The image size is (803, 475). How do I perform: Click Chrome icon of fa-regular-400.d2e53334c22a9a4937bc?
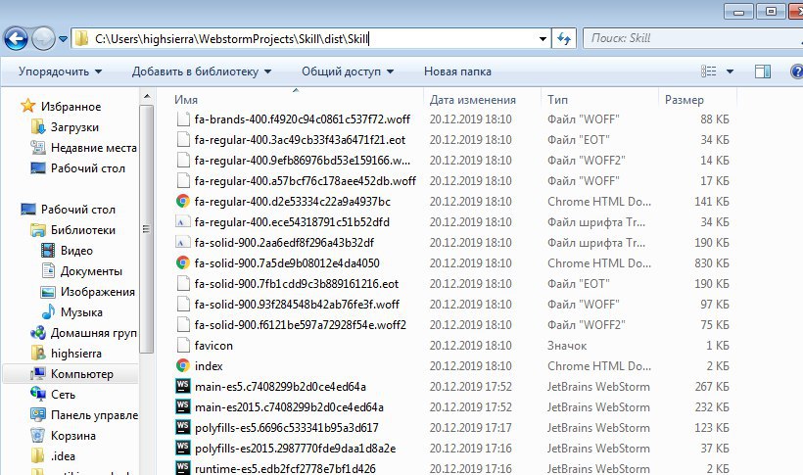click(183, 201)
